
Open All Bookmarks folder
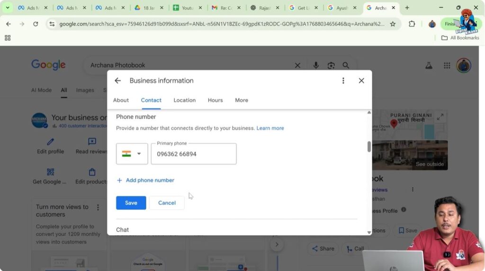point(460,38)
